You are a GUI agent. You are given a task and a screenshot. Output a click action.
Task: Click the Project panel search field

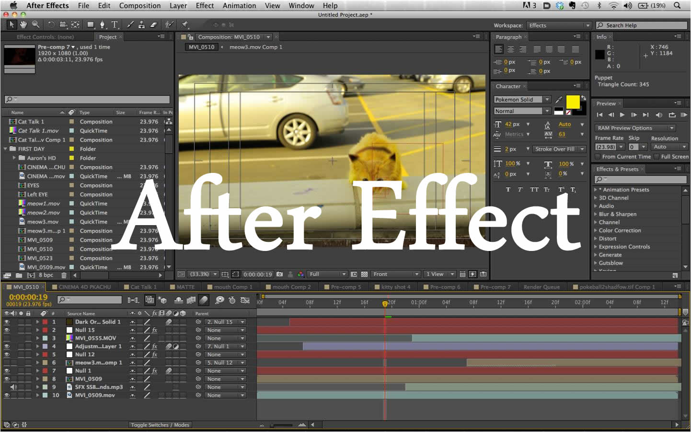87,100
